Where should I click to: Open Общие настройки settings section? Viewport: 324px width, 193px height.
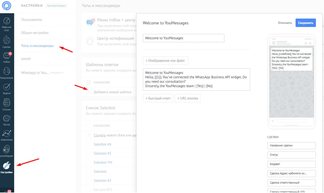pyautogui.click(x=35, y=33)
